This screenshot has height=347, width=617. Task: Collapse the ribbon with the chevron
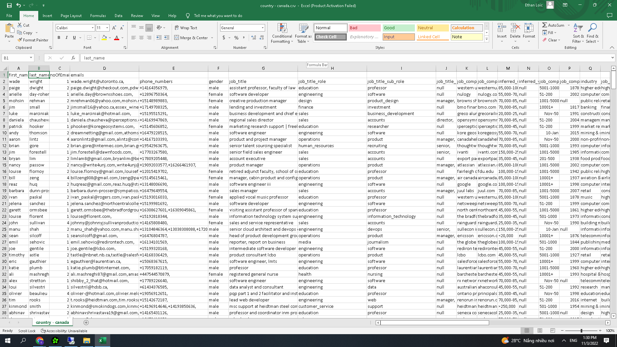[612, 48]
